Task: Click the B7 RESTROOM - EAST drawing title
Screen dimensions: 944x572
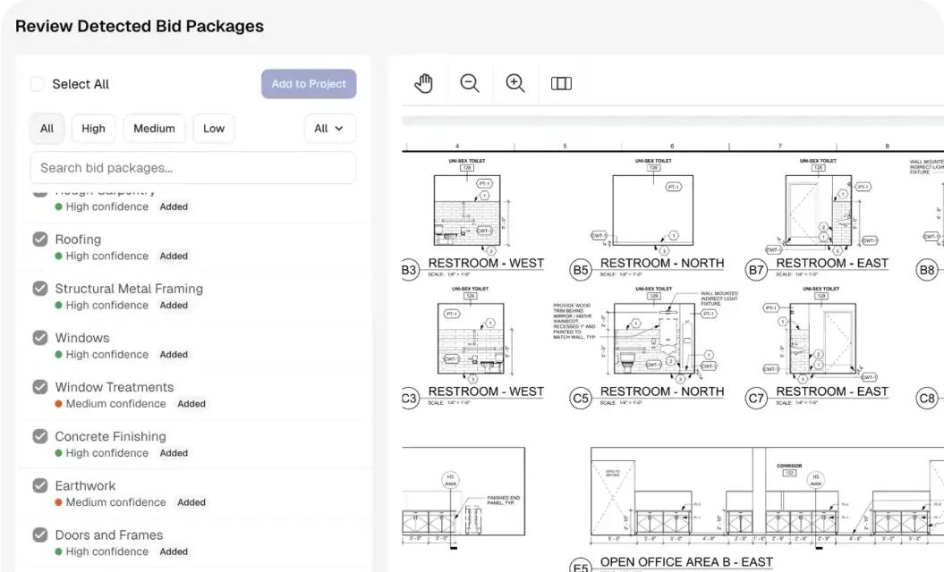Action: click(832, 264)
